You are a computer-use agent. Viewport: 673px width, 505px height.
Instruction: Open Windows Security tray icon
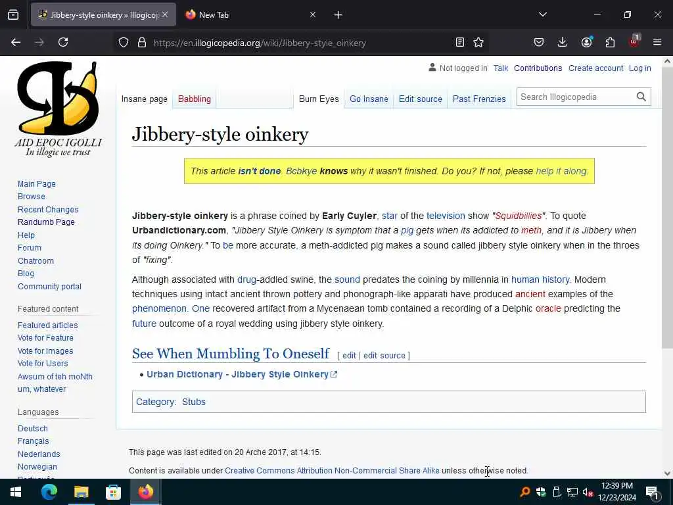pos(541,492)
